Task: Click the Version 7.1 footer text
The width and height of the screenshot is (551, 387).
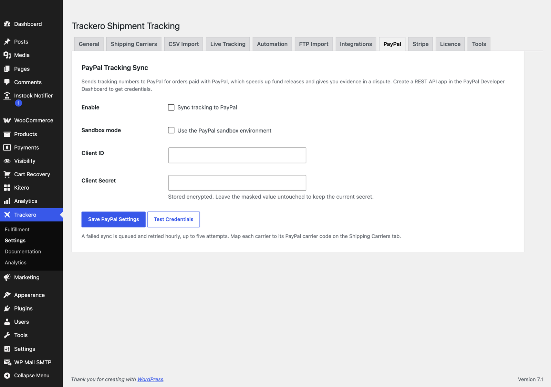Action: [530, 379]
